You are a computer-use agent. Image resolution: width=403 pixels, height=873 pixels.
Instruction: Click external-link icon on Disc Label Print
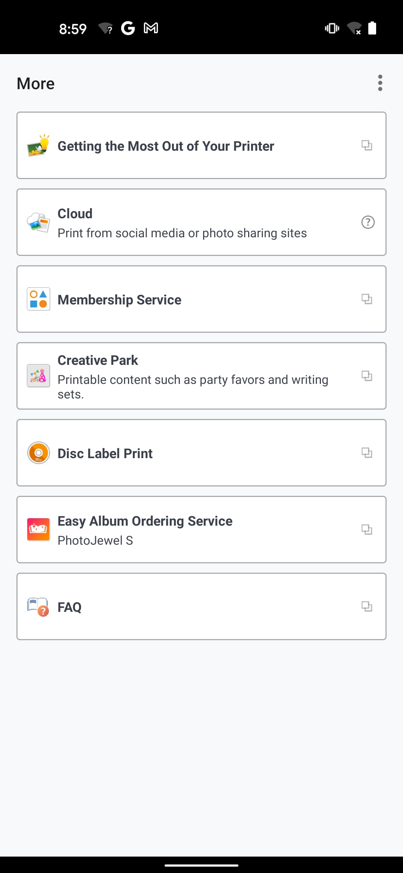click(367, 453)
